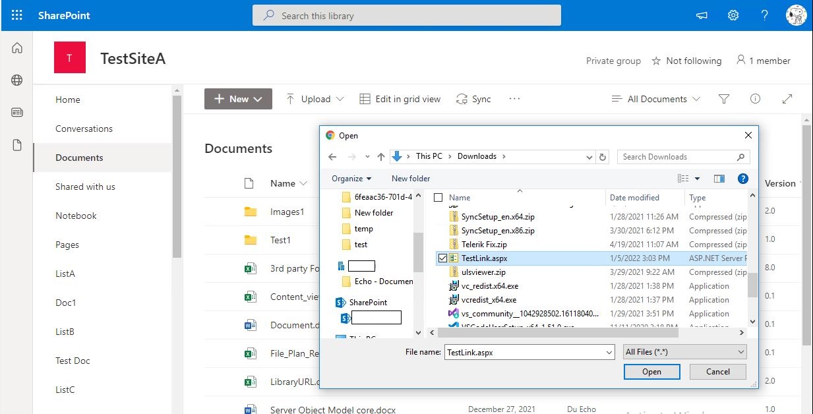Click the TestSiteA red site logo
The image size is (813, 414).
[69, 57]
